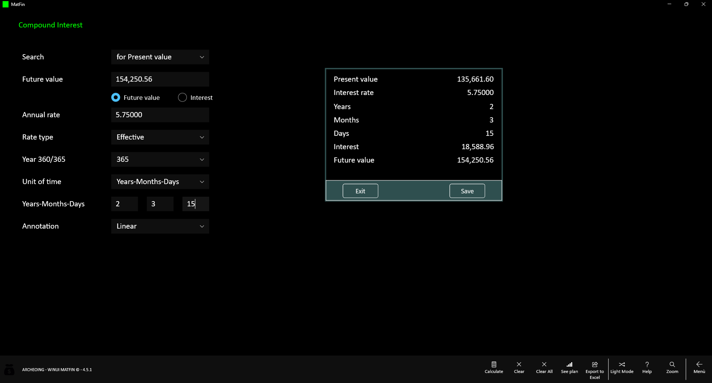Open the See plan chart icon
712x383 pixels.
569,367
